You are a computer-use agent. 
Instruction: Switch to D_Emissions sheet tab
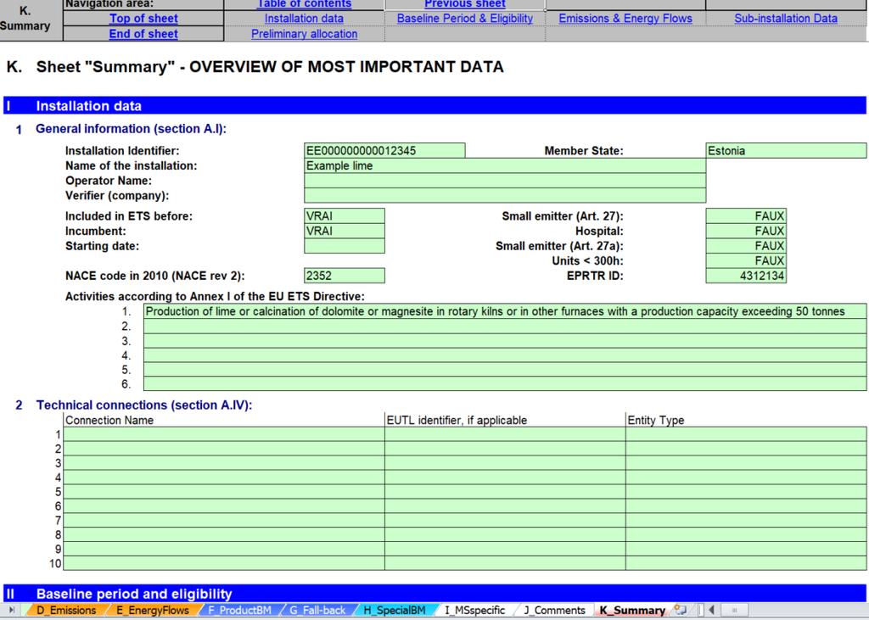[x=66, y=610]
